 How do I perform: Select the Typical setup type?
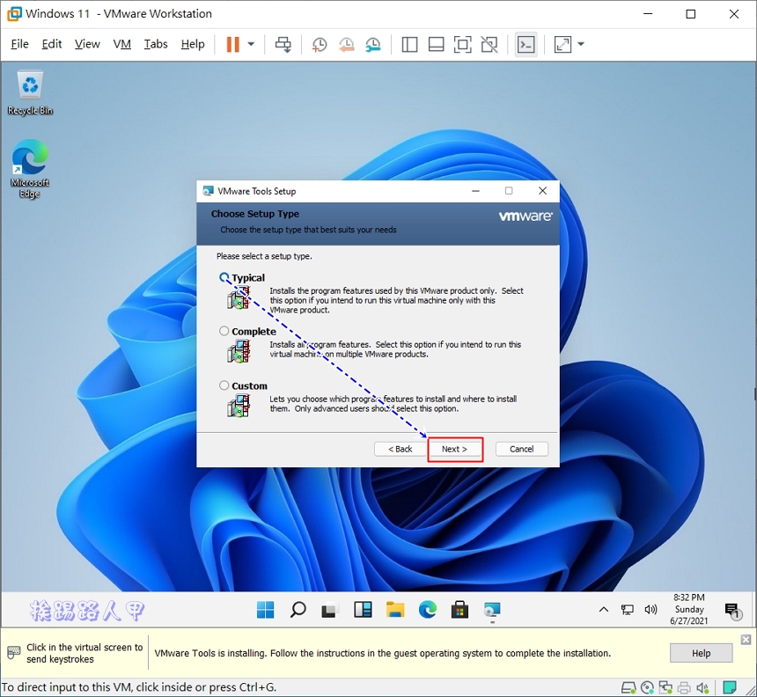coord(224,278)
